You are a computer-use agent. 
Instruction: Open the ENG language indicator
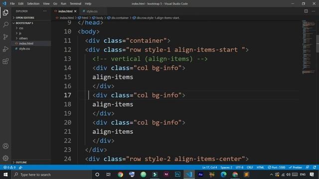click(303, 175)
